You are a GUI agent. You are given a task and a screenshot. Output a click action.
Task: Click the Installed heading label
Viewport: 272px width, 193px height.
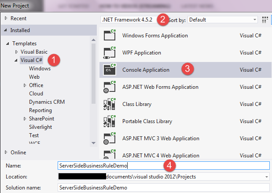[20, 30]
